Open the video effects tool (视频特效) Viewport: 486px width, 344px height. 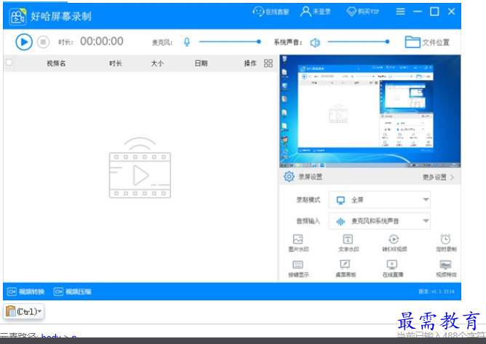point(446,268)
